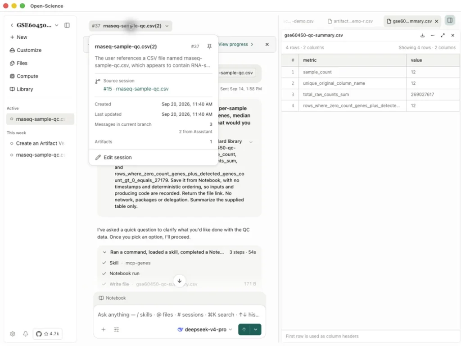Collapse the Ran a command steps group
461x346 pixels.
click(104, 252)
